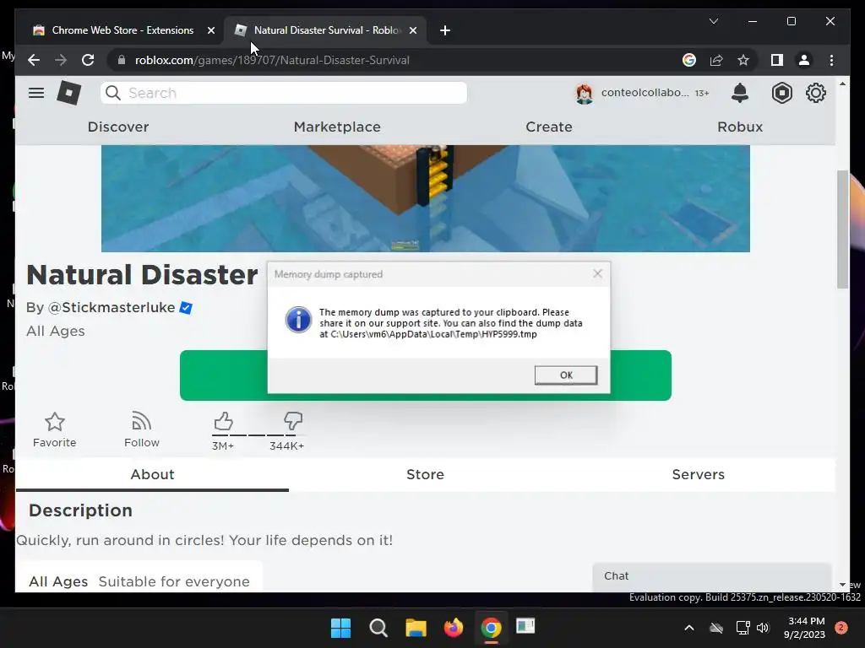Click the 344K+ dislike count
Image resolution: width=865 pixels, height=648 pixels.
[287, 445]
